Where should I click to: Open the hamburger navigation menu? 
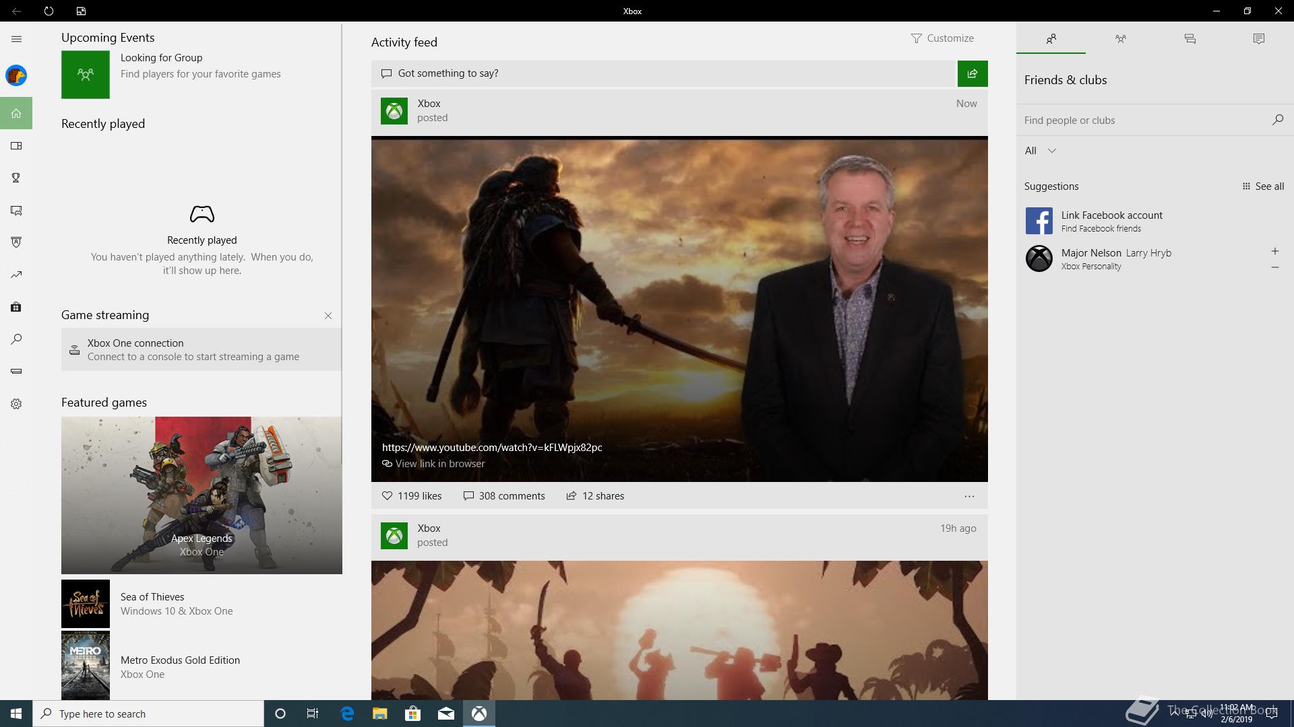pos(16,39)
